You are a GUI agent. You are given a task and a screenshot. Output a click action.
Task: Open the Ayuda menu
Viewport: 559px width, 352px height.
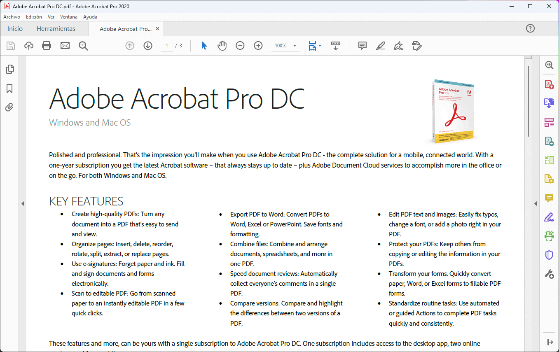pos(90,17)
